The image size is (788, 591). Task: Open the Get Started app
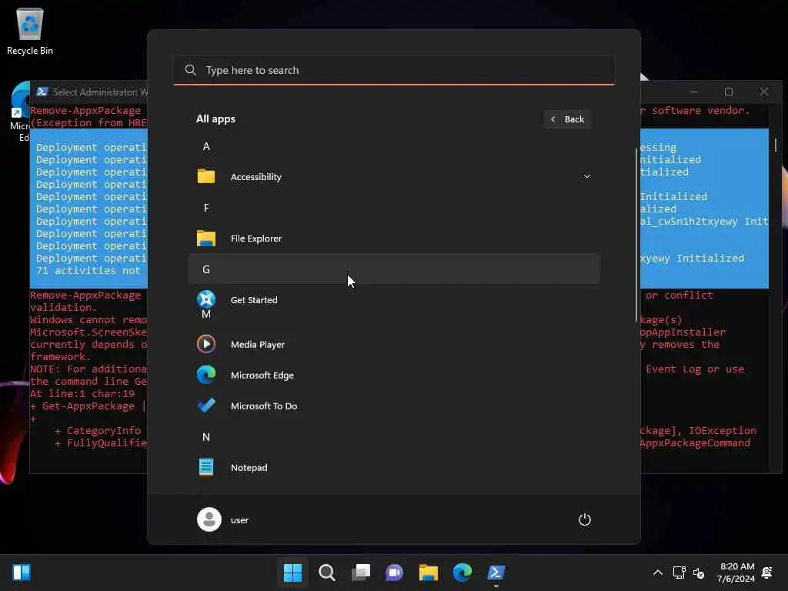[x=393, y=299]
